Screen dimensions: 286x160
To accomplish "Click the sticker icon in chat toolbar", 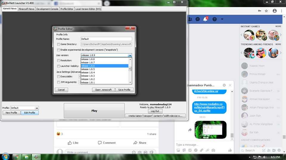I will click(x=184, y=150).
